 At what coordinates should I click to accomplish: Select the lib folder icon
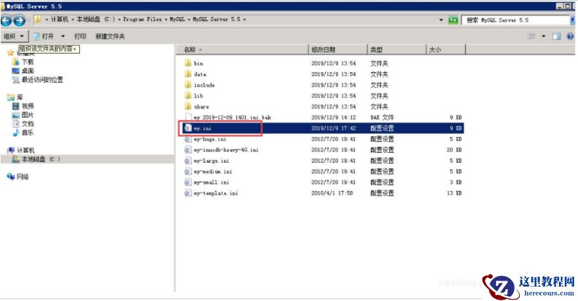point(187,96)
